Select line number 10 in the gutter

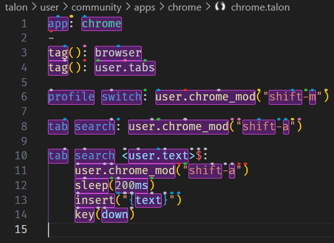pyautogui.click(x=21, y=156)
